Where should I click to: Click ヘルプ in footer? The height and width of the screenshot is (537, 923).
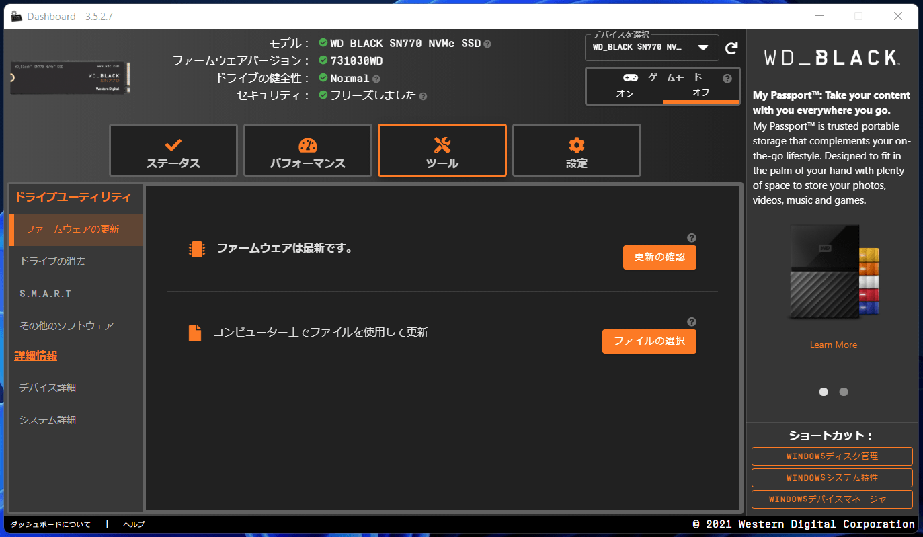134,524
